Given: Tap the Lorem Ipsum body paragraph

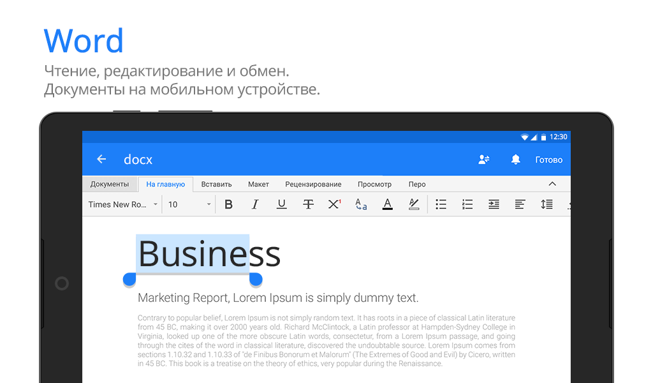Looking at the screenshot, I should [x=326, y=340].
